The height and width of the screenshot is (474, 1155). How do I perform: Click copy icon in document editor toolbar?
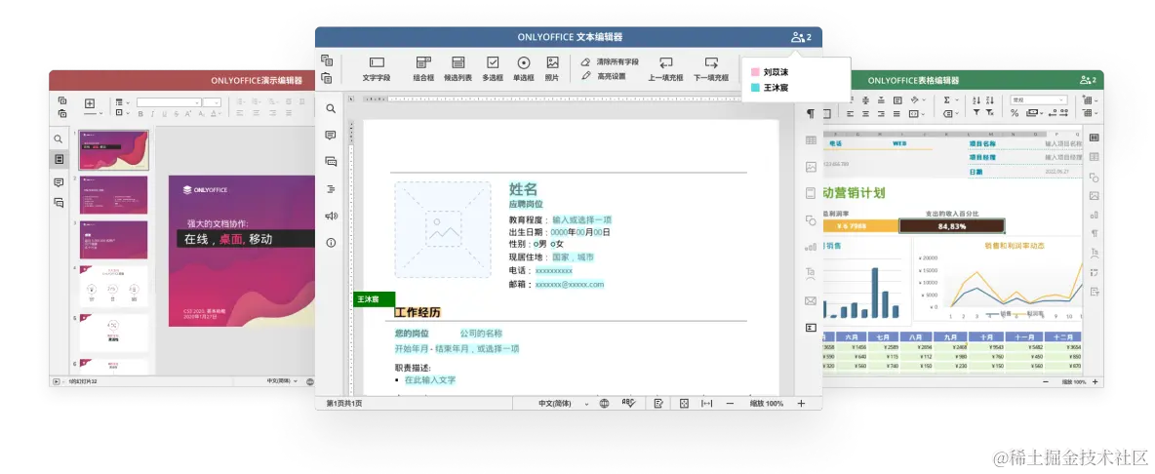(327, 60)
